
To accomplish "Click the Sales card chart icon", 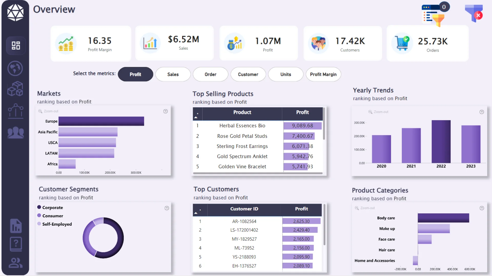I will pos(150,43).
